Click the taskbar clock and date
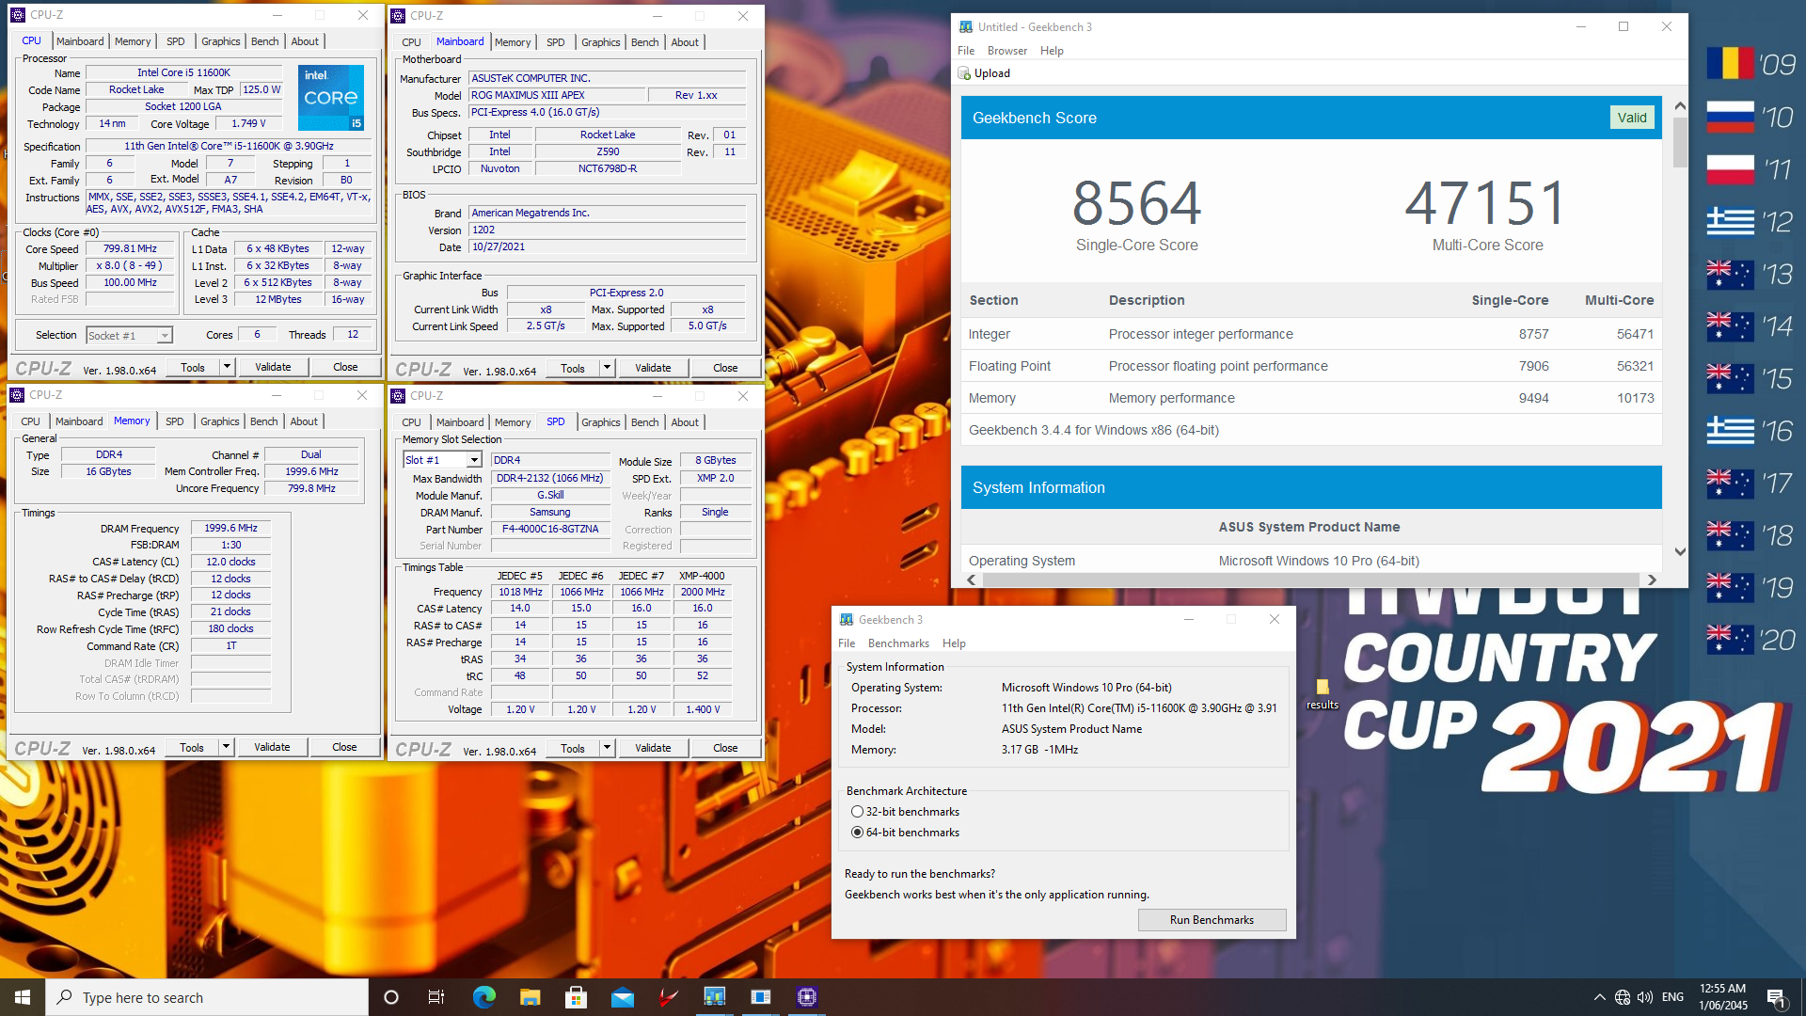Image resolution: width=1806 pixels, height=1016 pixels. click(1723, 997)
